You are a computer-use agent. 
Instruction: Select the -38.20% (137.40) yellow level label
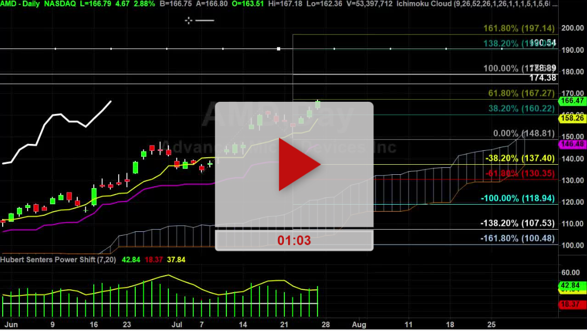pyautogui.click(x=520, y=158)
